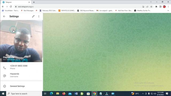Edit profile with the pencil icon
Image resolution: width=171 pixels, height=96 pixels.
click(33, 16)
